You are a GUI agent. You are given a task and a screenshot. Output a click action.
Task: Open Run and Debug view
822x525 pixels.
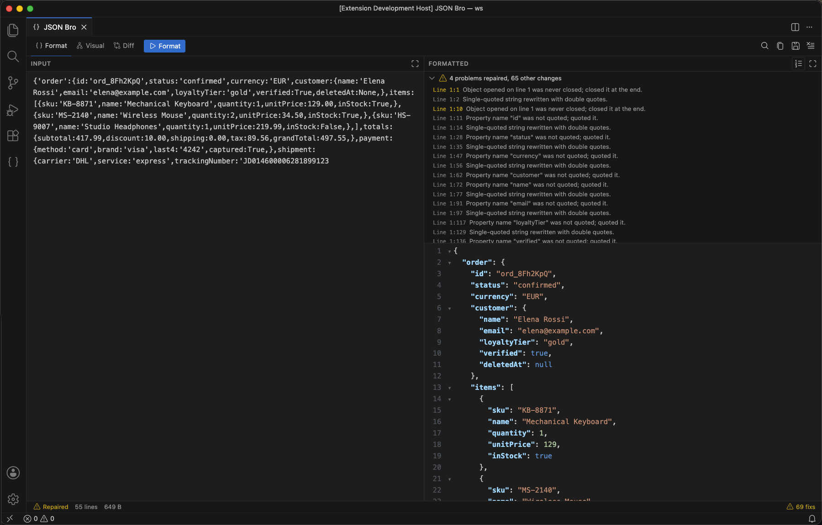pyautogui.click(x=13, y=110)
